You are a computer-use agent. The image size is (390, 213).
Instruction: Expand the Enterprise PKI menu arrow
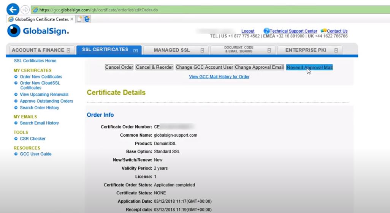(336, 50)
